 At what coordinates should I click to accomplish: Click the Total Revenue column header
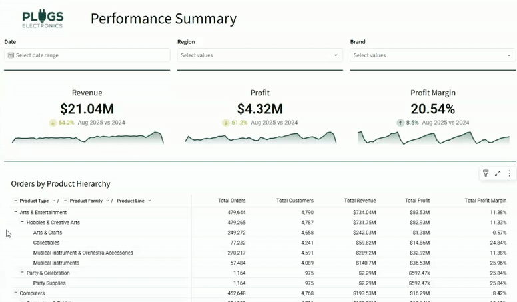coord(360,201)
